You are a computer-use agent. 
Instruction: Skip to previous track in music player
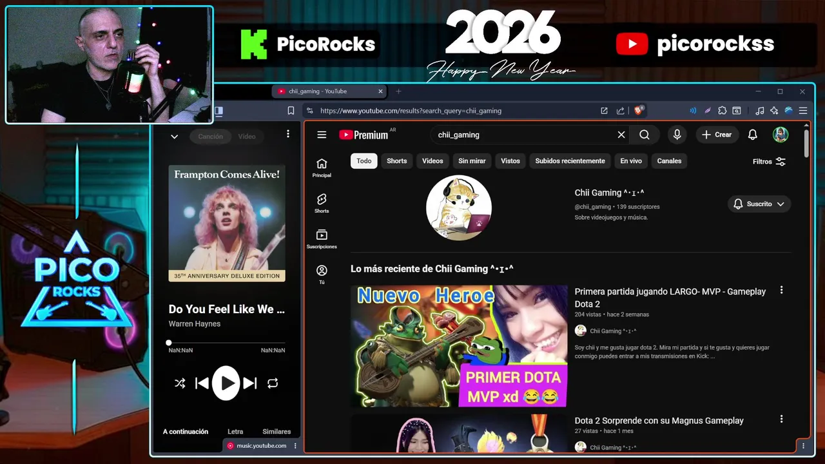click(202, 383)
